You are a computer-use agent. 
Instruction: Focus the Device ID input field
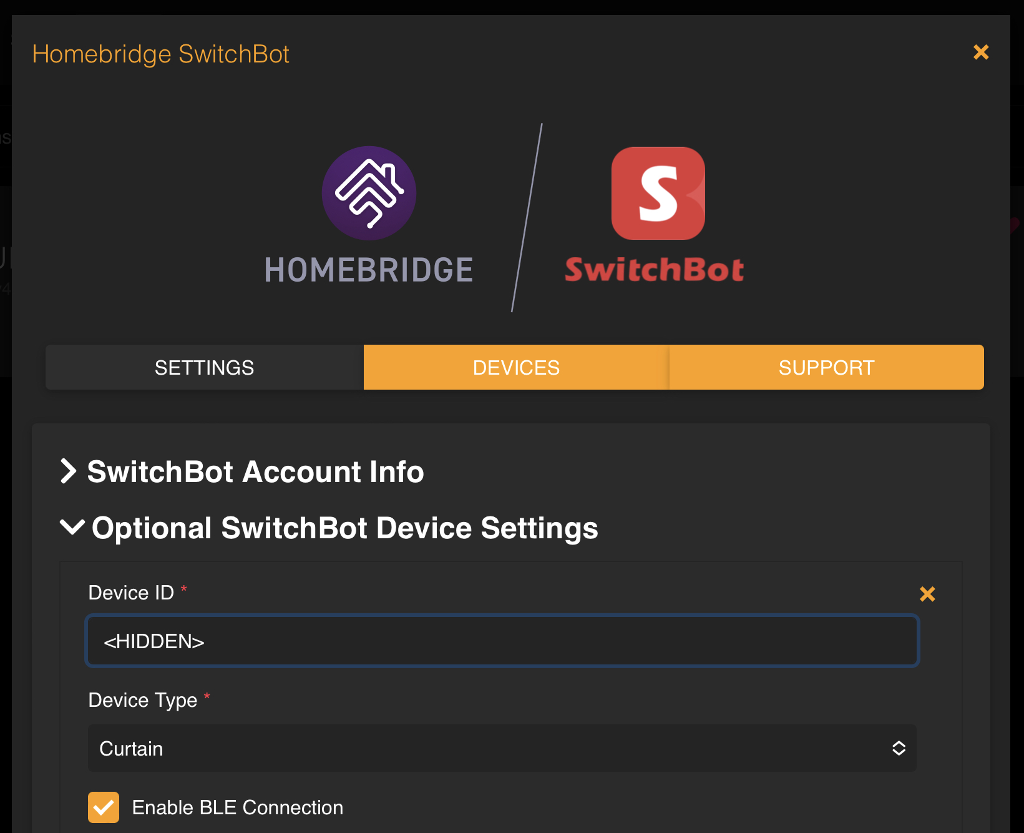click(502, 641)
